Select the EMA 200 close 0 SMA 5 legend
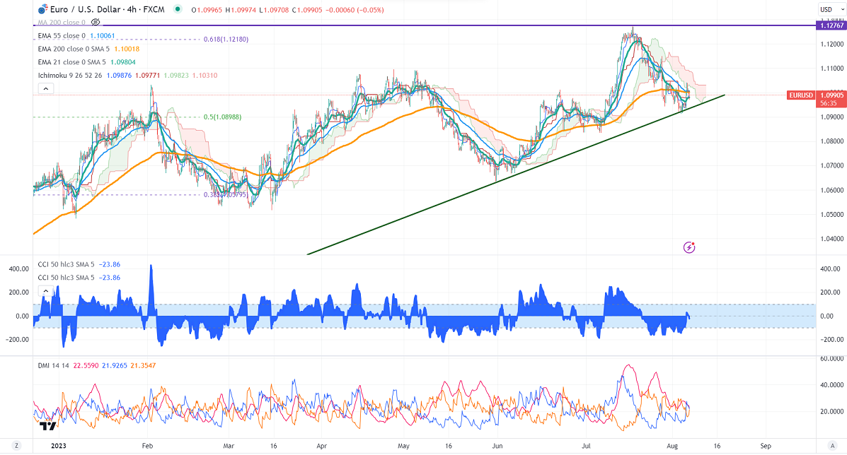Viewport: 847px width, 455px height. point(74,49)
